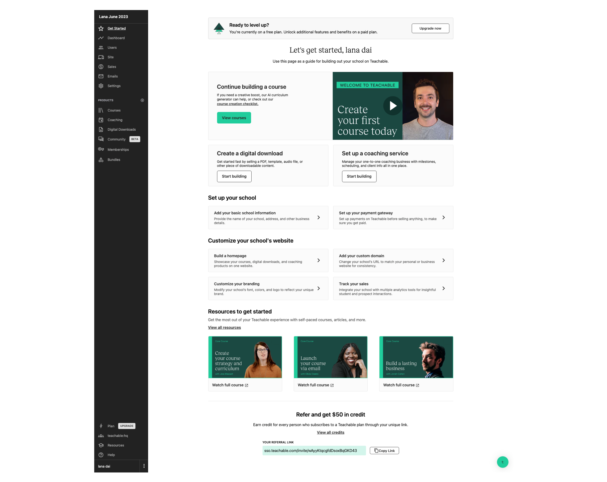This screenshot has width=607, height=482.
Task: Click the green floating chat bubble
Action: (502, 462)
